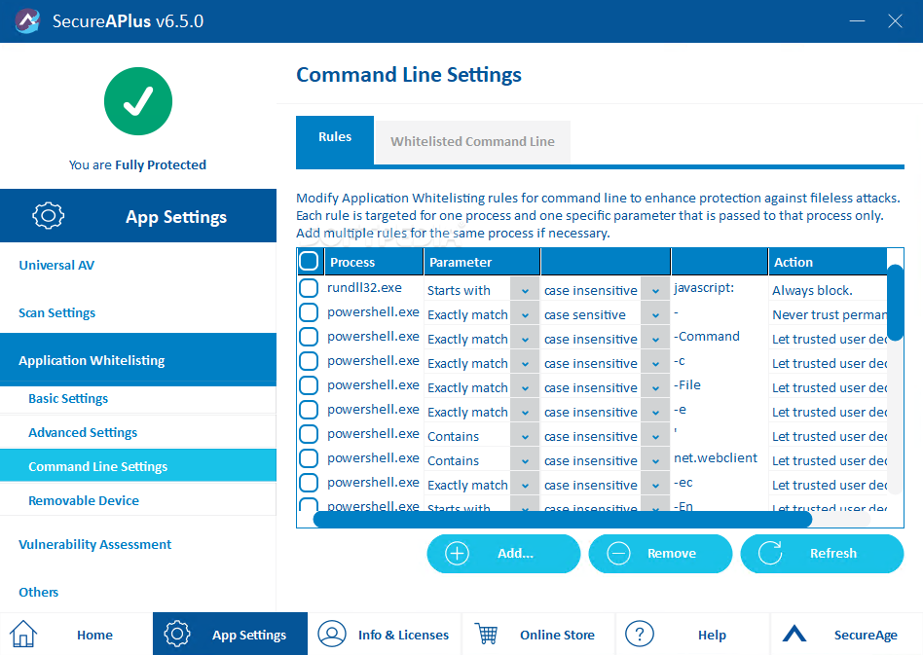Image resolution: width=923 pixels, height=655 pixels.
Task: Minimize the SecureAPlus window
Action: pos(857,21)
